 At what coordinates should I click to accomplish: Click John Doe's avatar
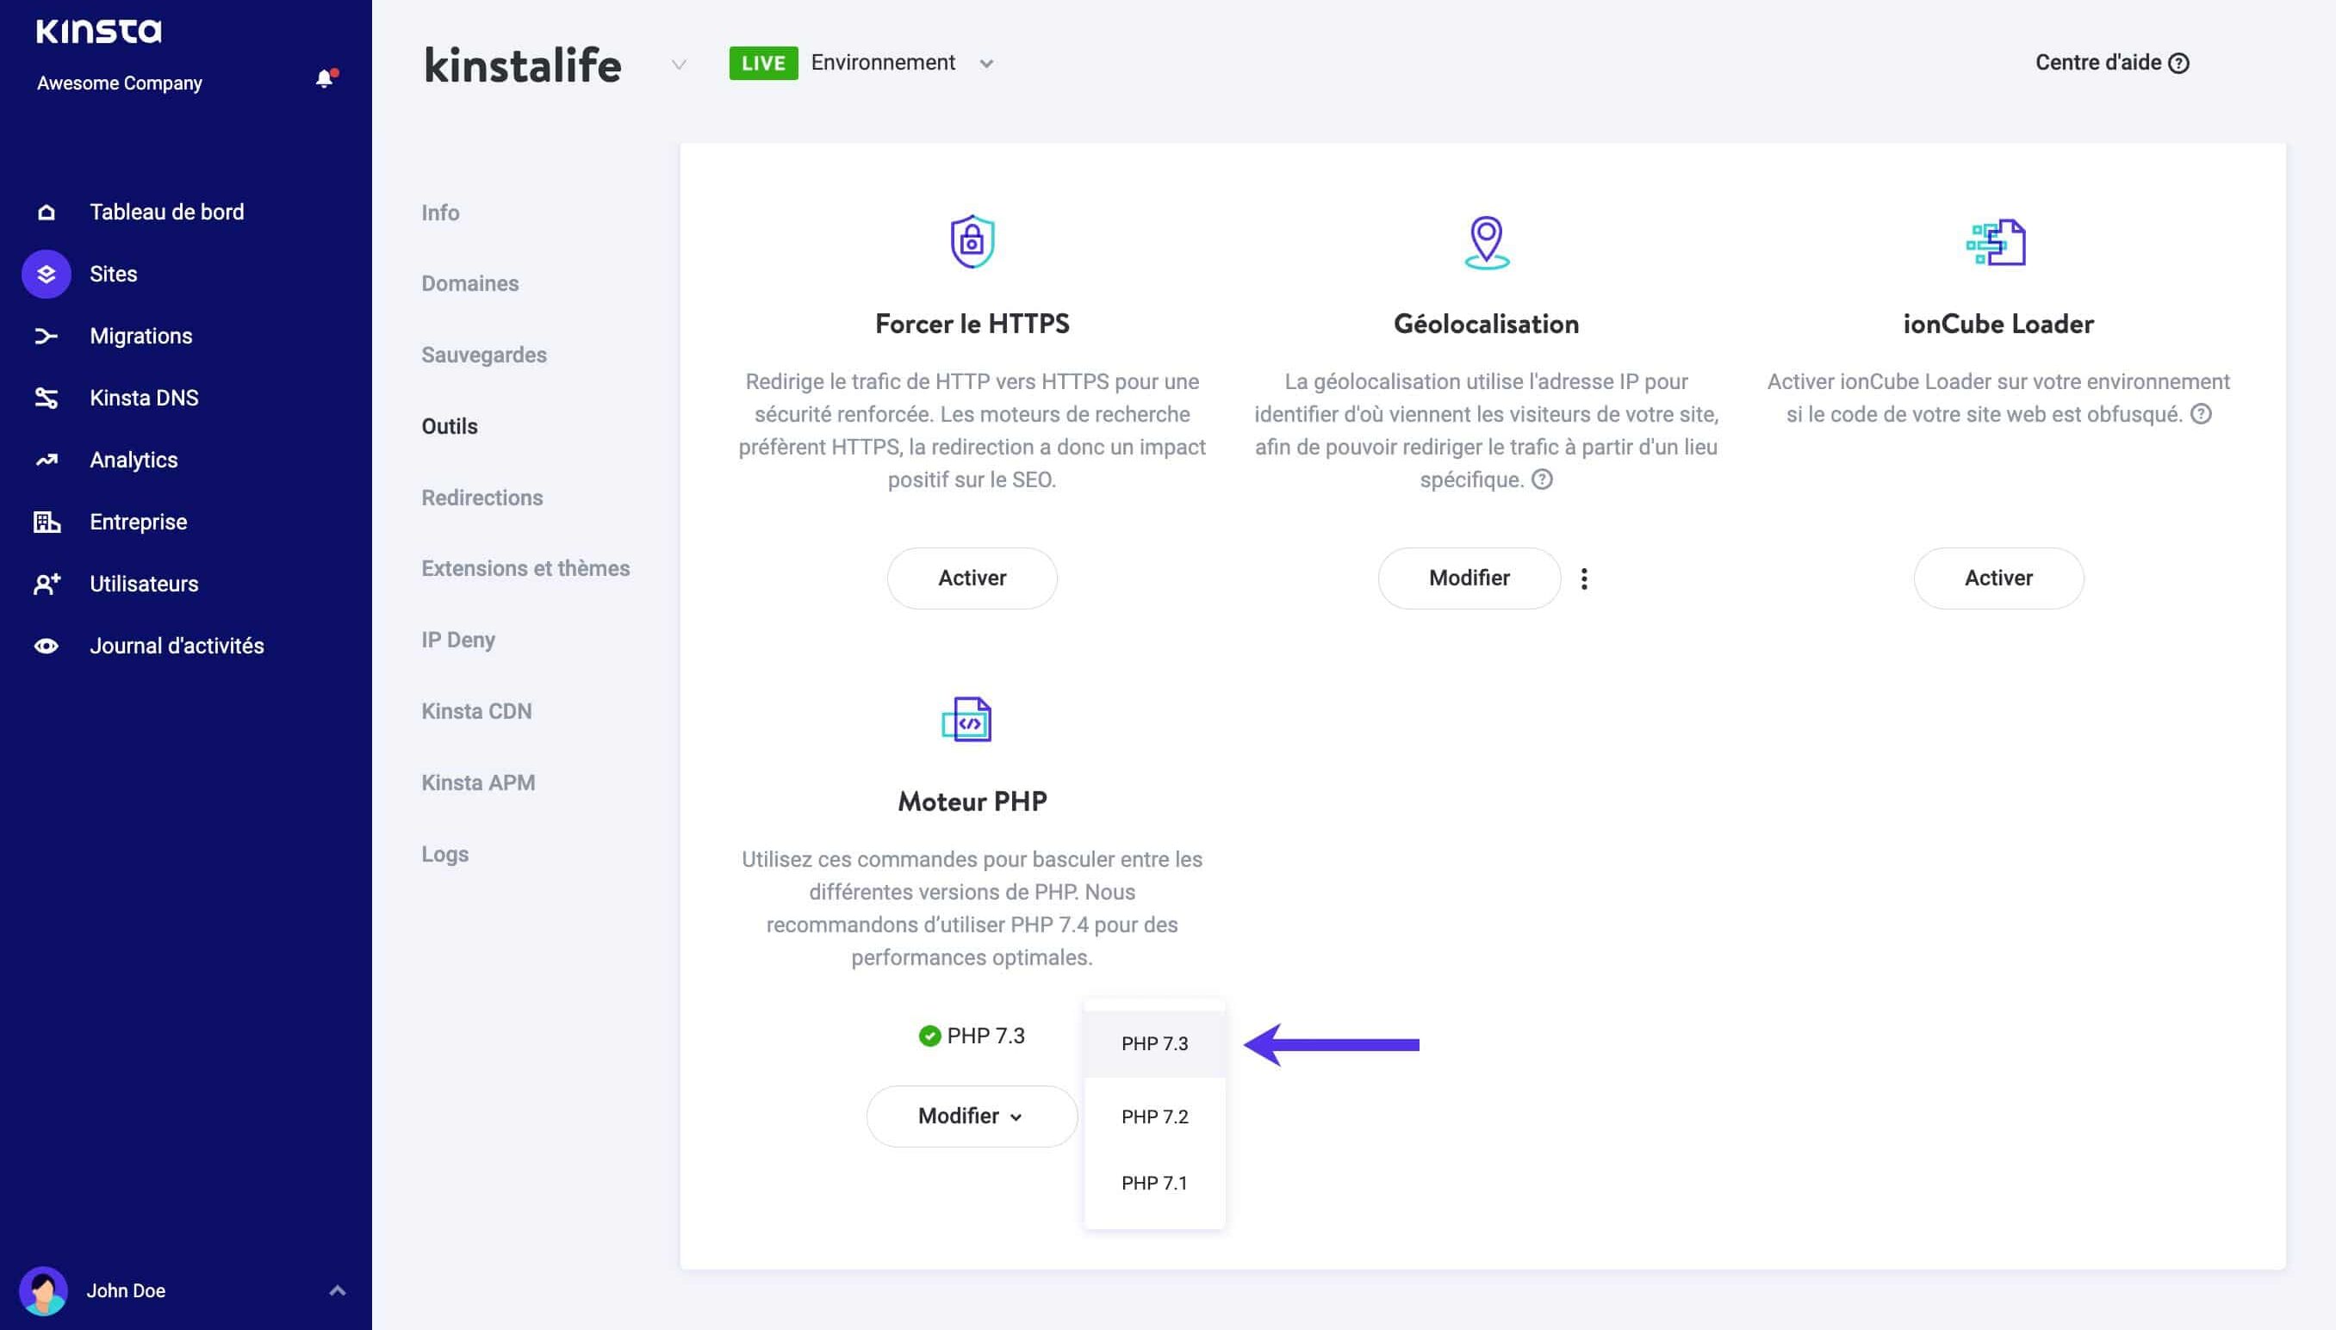pos(43,1290)
